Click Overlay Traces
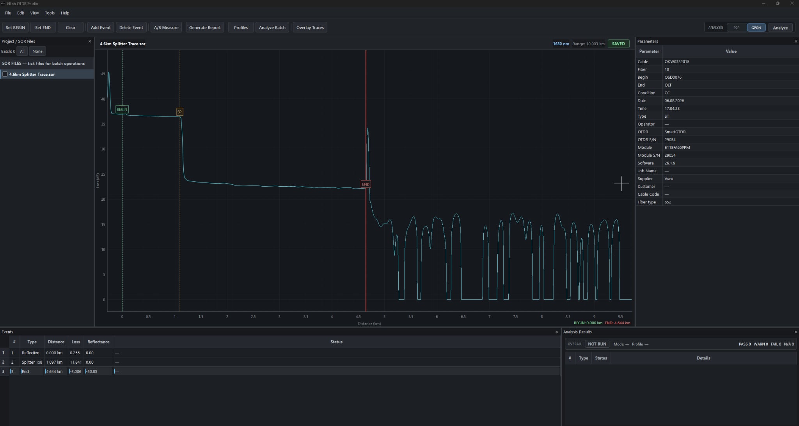 (x=310, y=28)
